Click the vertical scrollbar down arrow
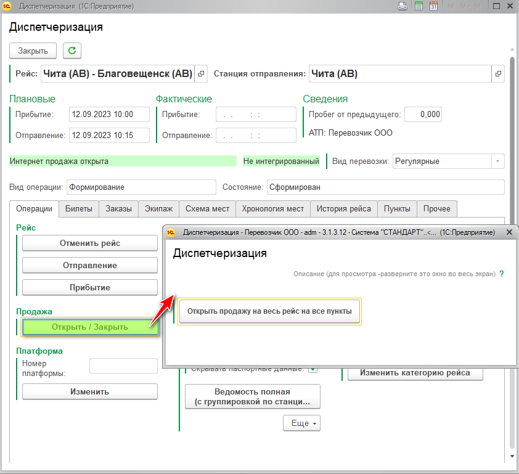519x474 pixels. 512,457
